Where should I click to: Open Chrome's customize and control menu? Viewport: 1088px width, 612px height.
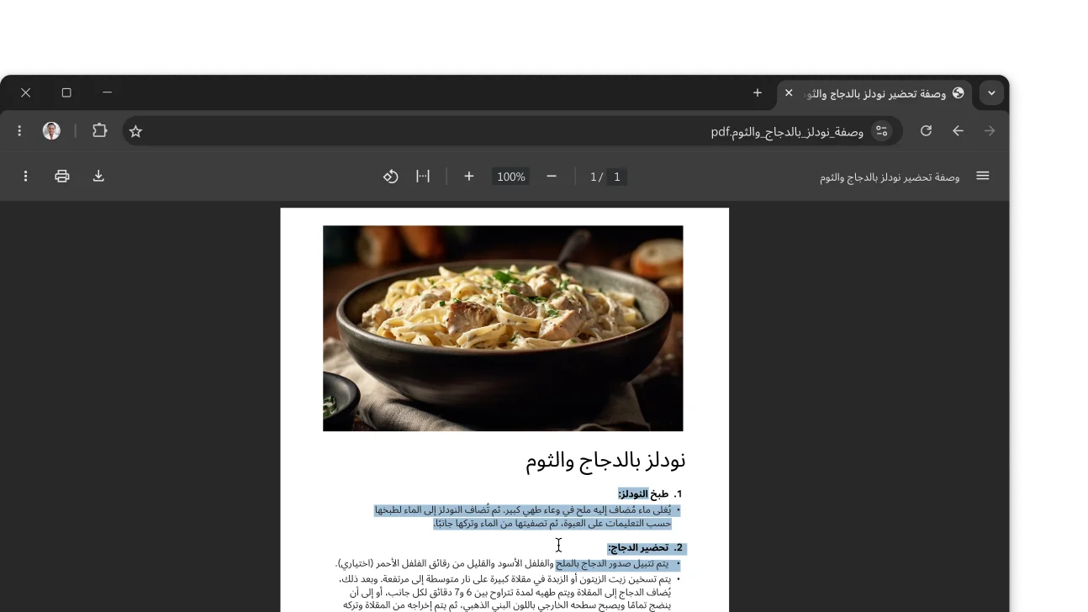point(19,131)
